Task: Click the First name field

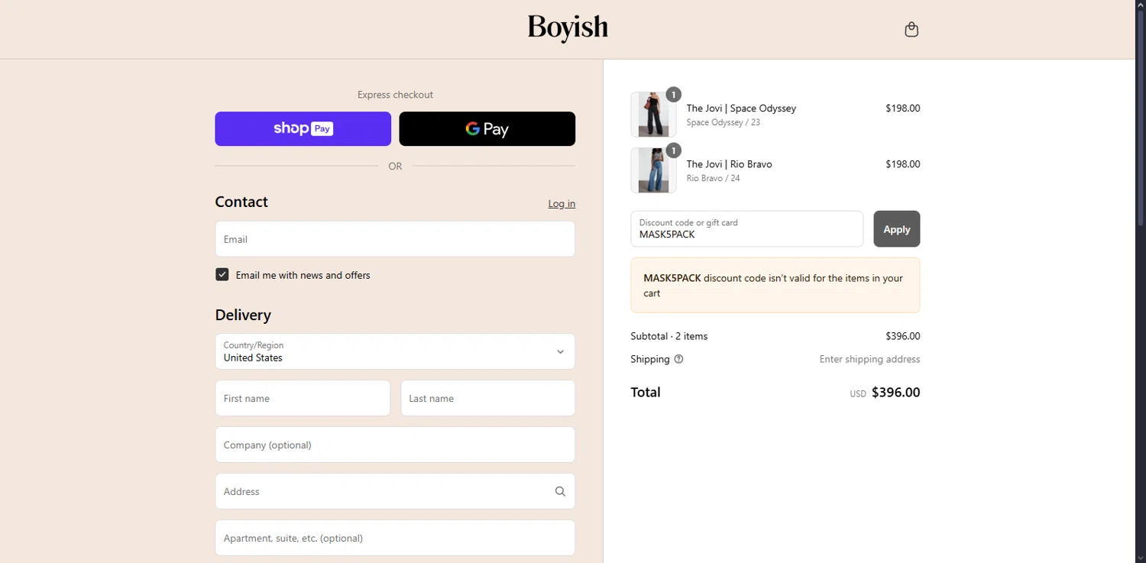Action: pos(303,398)
